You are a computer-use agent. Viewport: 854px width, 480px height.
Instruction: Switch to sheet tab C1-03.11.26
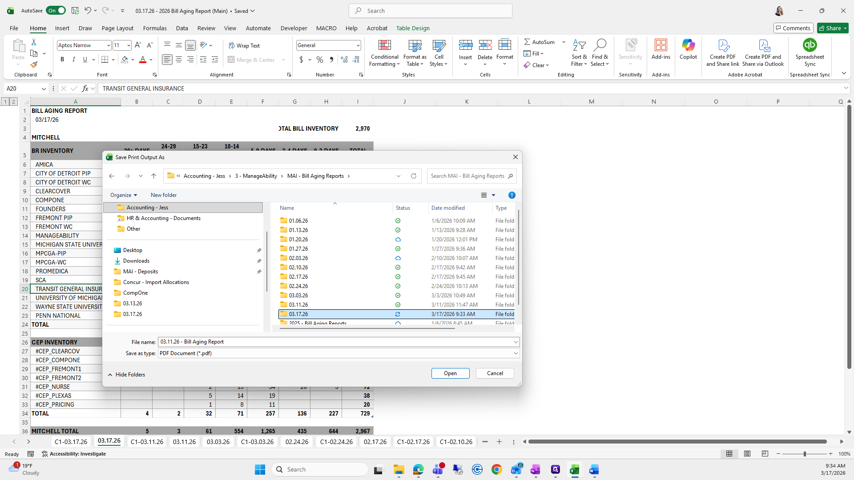pos(147,442)
